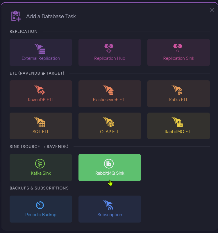Select Replication Hub label
Image resolution: width=218 pixels, height=233 pixels.
coord(110,58)
